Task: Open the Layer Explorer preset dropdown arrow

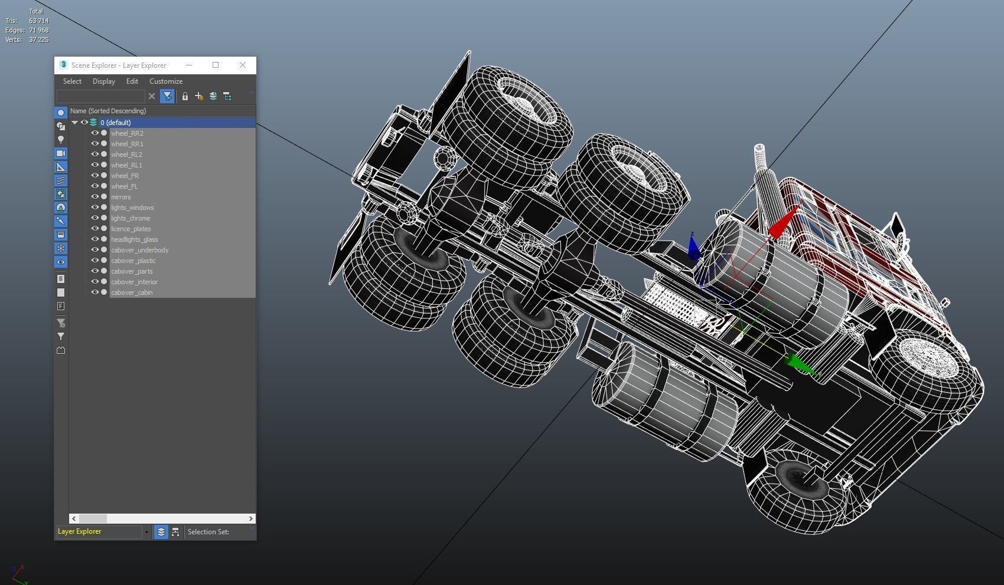Action: 146,532
